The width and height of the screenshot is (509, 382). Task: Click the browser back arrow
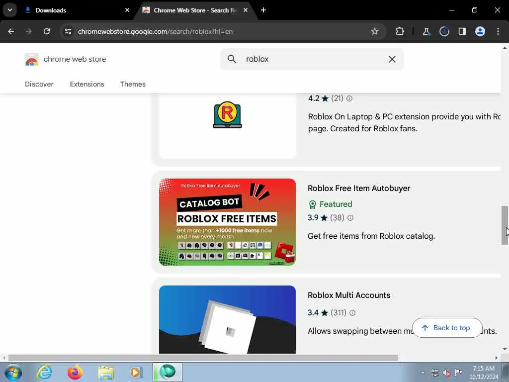coord(11,31)
